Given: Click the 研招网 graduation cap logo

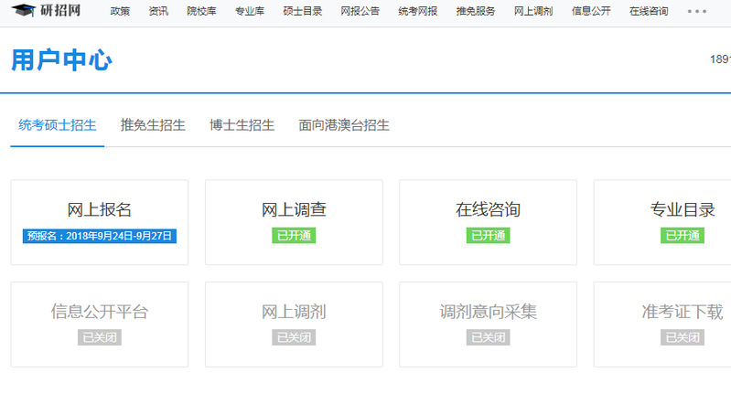Looking at the screenshot, I should tap(46, 10).
